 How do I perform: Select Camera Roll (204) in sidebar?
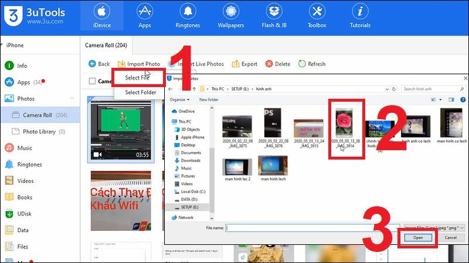click(x=40, y=115)
